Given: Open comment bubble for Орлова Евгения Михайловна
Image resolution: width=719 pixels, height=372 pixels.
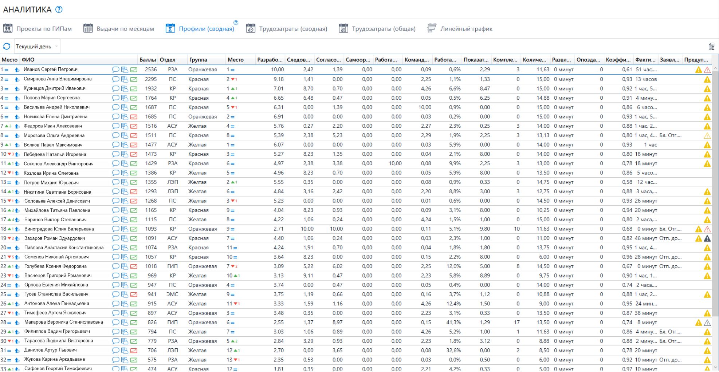Looking at the screenshot, I should pos(115,285).
